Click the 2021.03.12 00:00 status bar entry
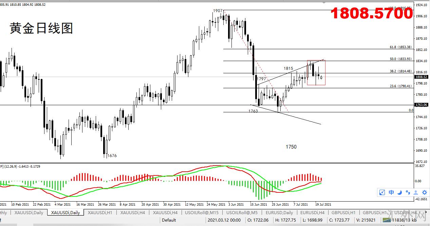 pyautogui.click(x=224, y=220)
